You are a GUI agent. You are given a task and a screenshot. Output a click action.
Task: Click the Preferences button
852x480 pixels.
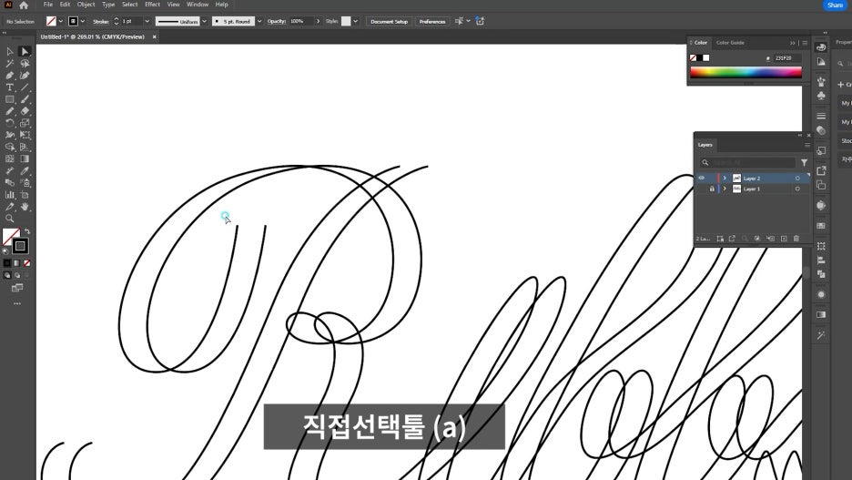(432, 22)
